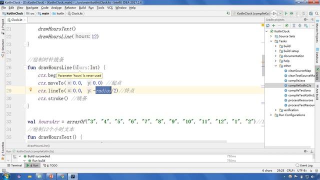Open the 2: Favorites side panel

pos(2,151)
